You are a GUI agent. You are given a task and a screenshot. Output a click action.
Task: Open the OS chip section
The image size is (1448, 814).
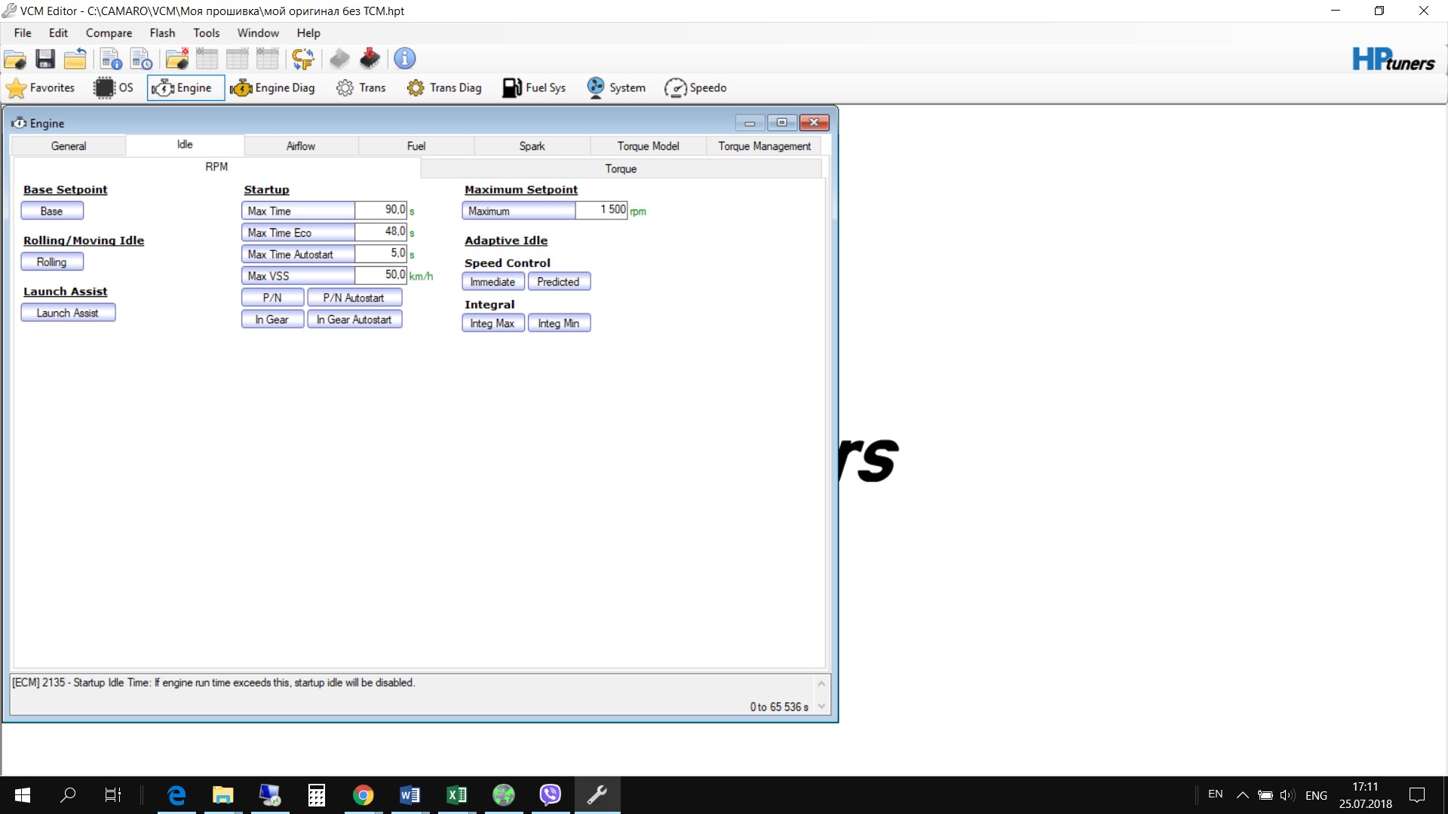tap(113, 88)
